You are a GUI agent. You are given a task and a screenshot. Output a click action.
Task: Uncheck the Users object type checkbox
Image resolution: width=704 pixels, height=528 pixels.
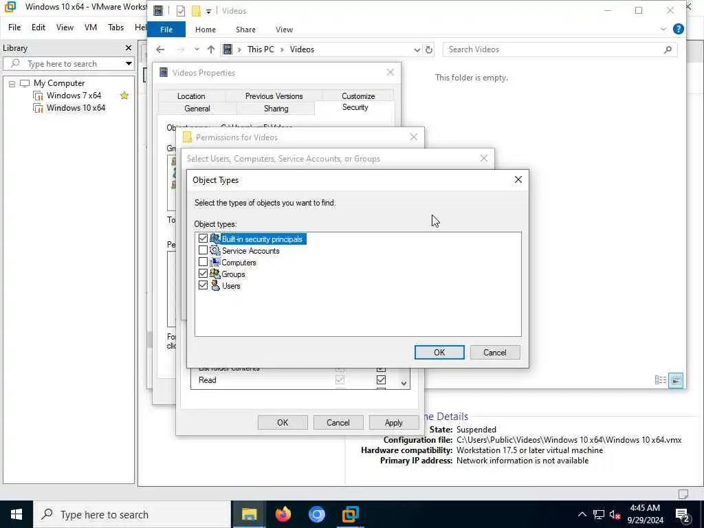[x=203, y=285]
